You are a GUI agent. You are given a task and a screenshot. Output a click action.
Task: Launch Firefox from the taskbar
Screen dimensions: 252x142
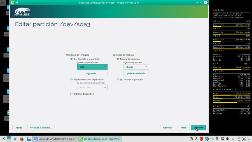[x=22, y=139]
